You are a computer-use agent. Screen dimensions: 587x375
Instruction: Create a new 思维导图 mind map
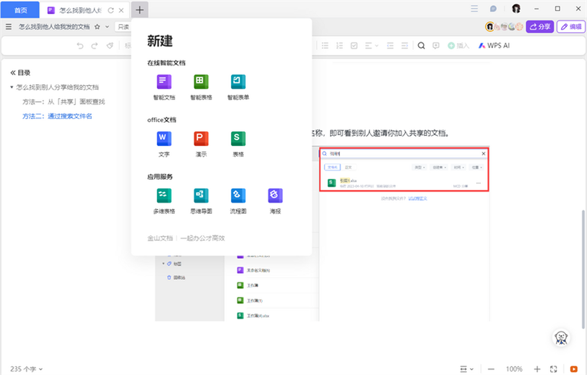point(201,196)
